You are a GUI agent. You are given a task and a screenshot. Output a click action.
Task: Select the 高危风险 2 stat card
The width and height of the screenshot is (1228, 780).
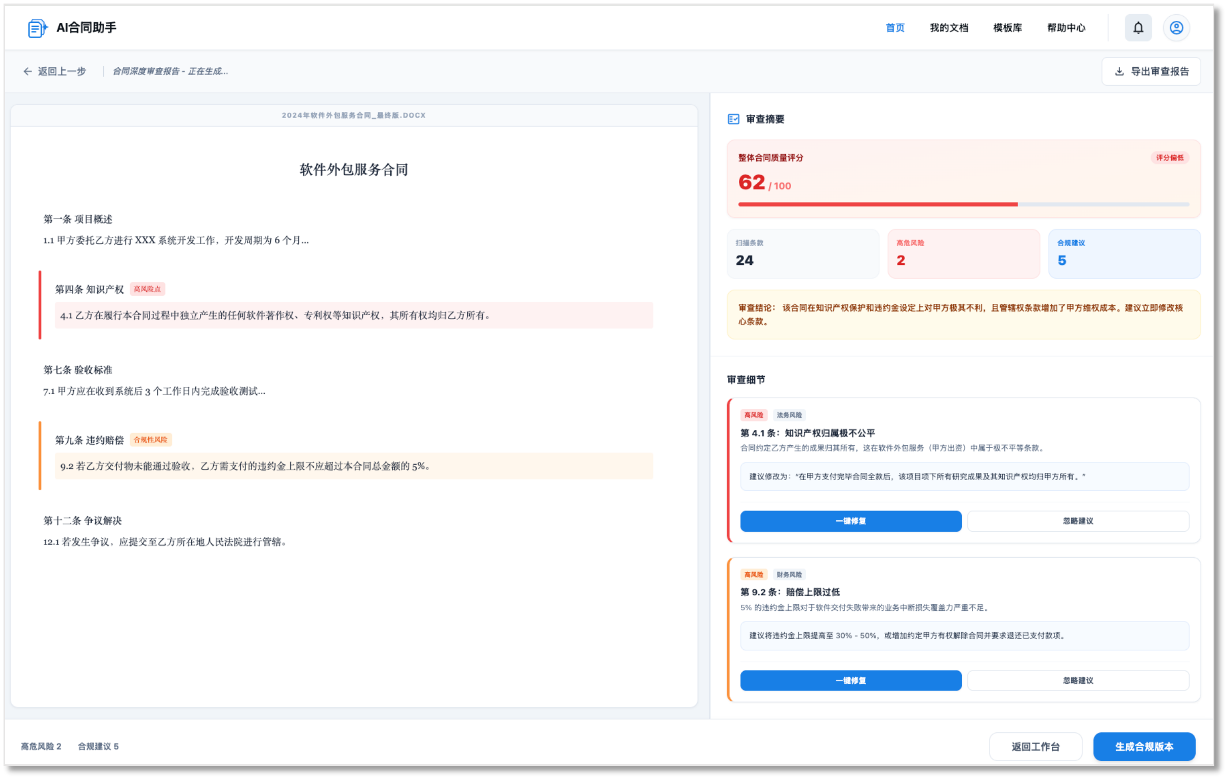point(963,254)
